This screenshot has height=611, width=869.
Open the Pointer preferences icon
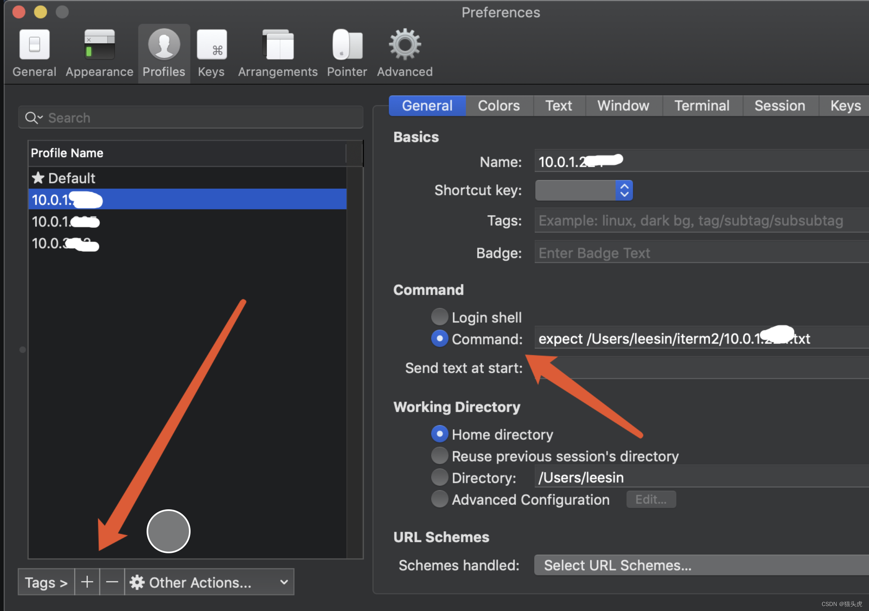pyautogui.click(x=347, y=45)
